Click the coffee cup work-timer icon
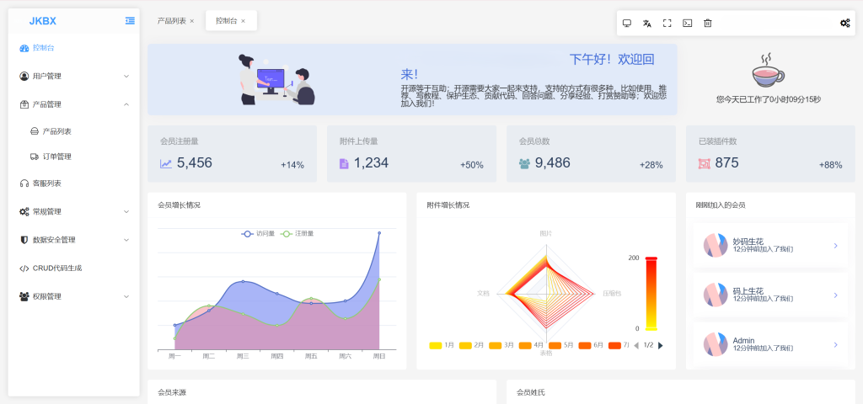This screenshot has width=863, height=404. tap(769, 70)
